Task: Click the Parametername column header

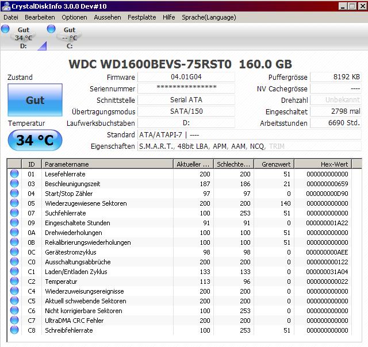Action: click(x=108, y=164)
